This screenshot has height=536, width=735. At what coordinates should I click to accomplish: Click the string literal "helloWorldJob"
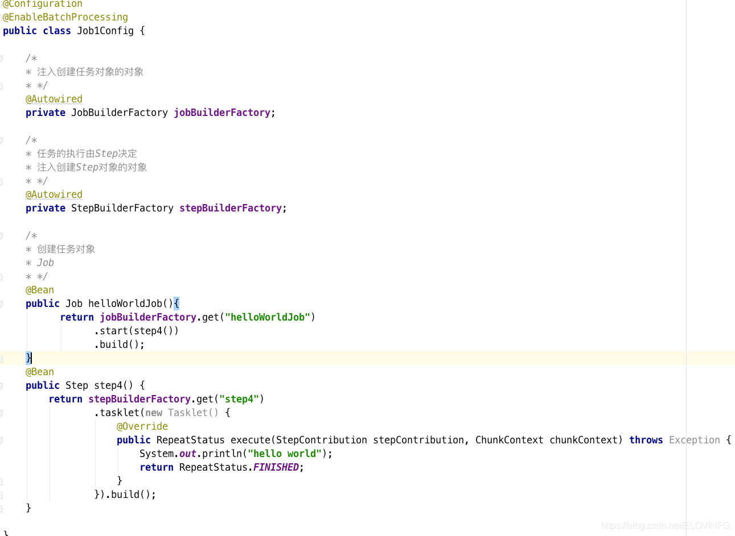coord(268,317)
